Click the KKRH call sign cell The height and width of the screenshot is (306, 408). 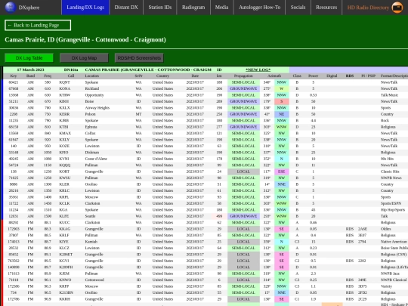point(64,299)
